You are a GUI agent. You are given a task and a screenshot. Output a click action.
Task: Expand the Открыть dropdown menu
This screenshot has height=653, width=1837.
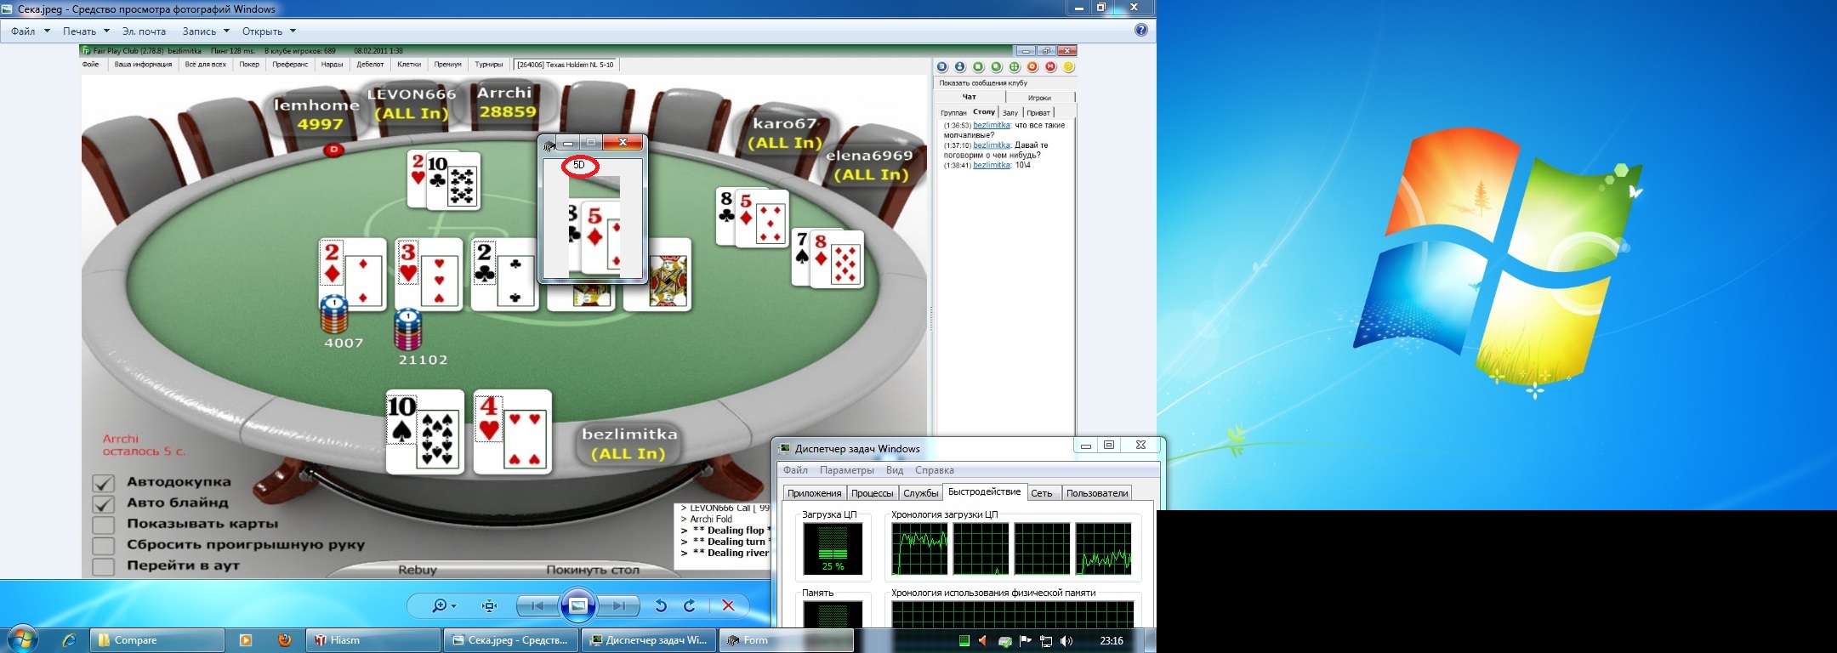(269, 31)
